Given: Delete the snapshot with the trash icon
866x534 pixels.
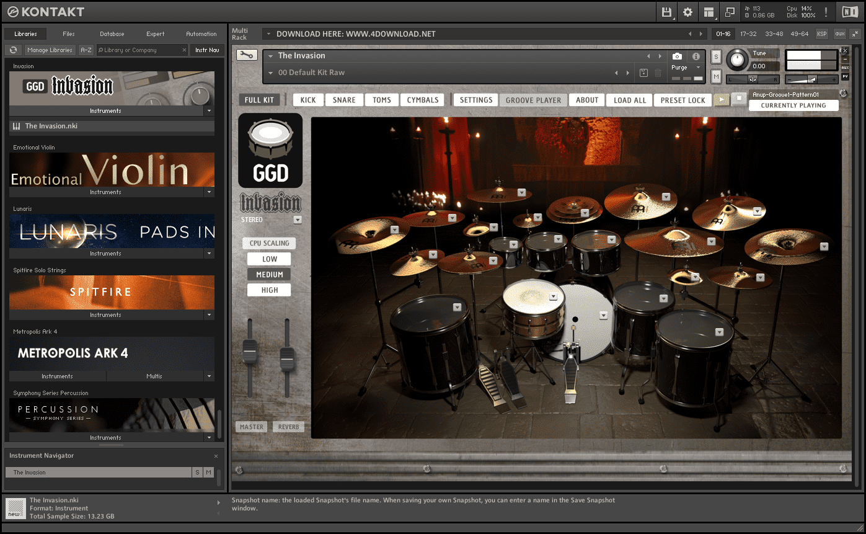Looking at the screenshot, I should pos(658,73).
